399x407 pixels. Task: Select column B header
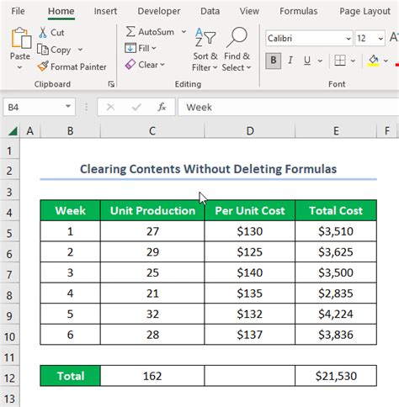[70, 131]
